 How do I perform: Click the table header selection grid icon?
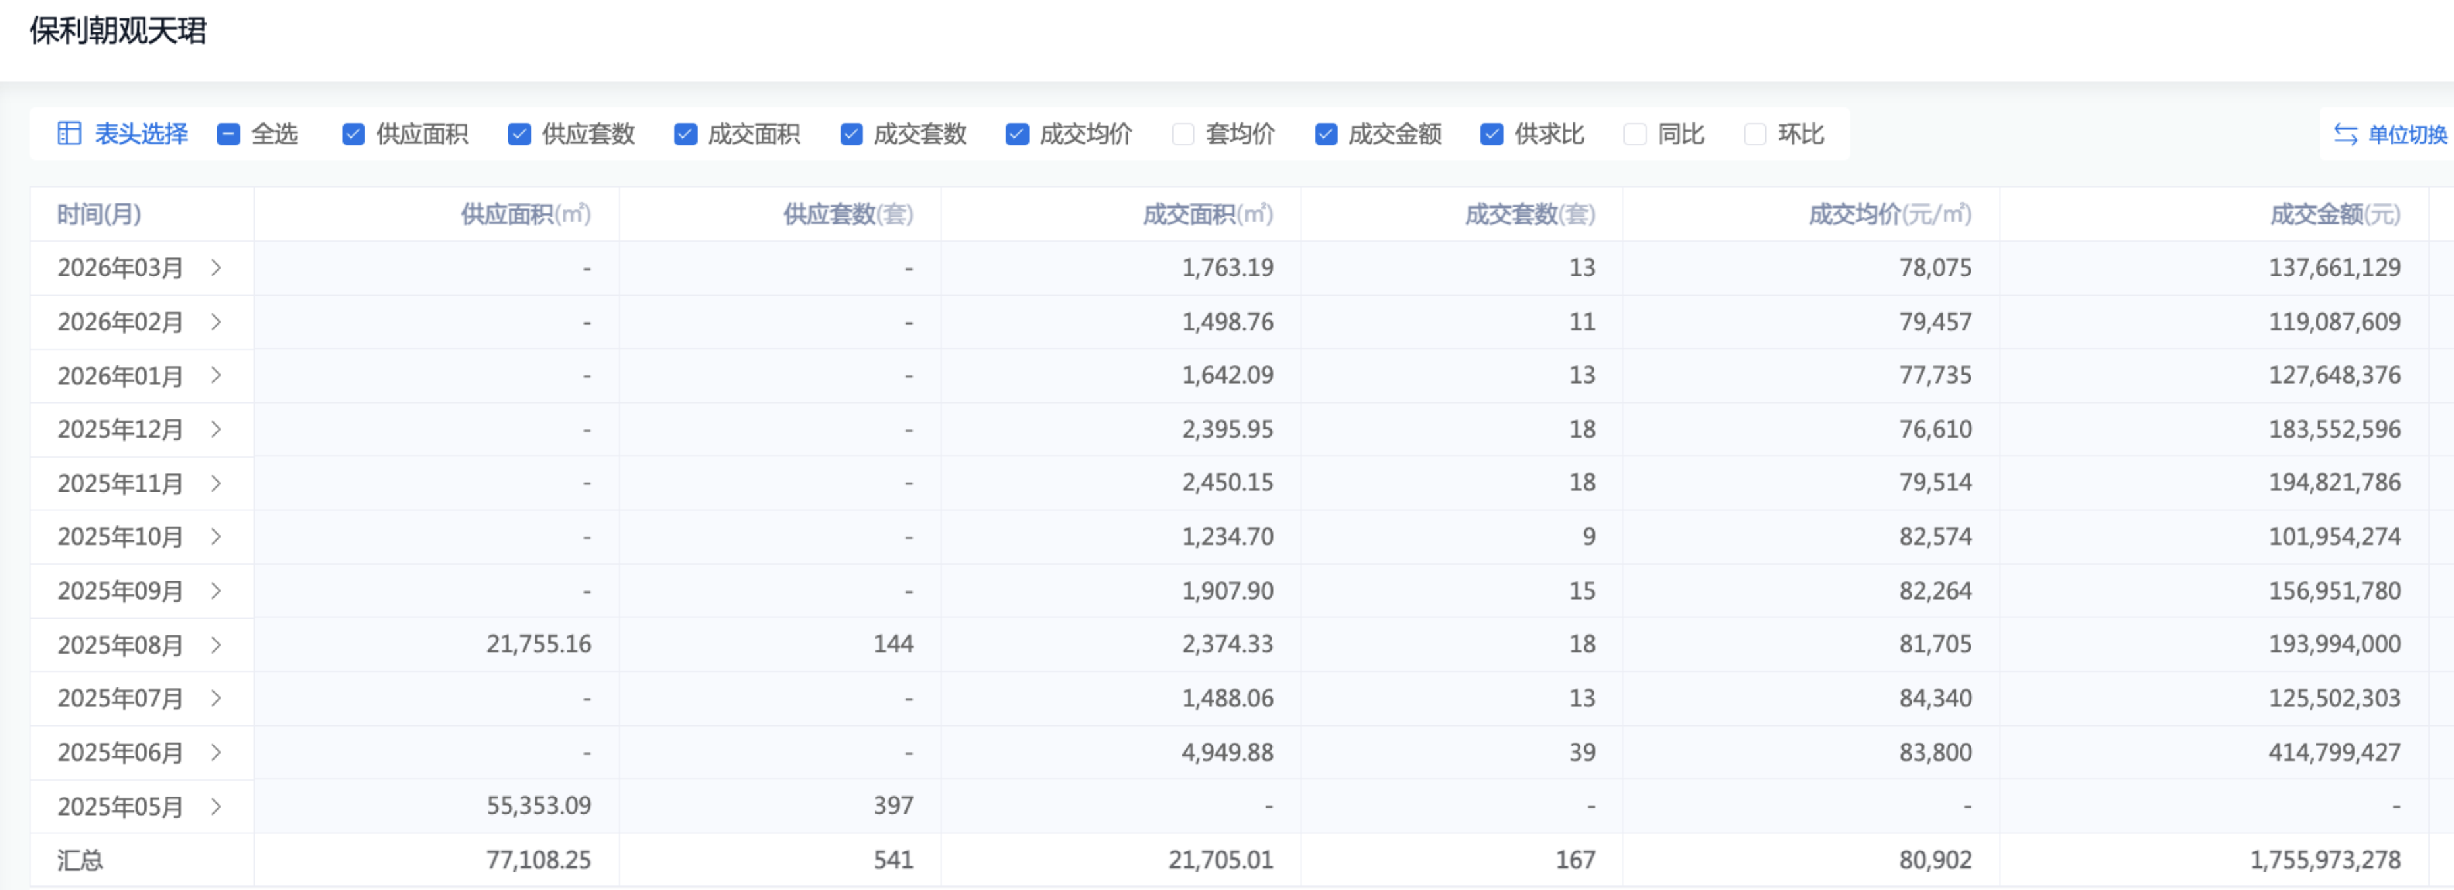pyautogui.click(x=68, y=134)
